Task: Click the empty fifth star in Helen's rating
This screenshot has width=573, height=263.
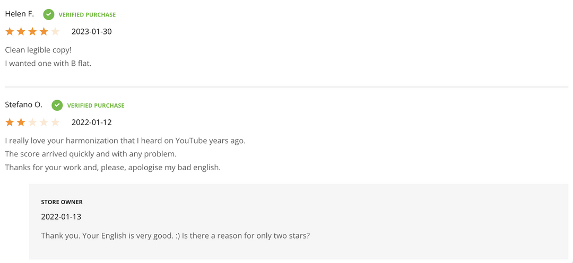Action: tap(55, 31)
